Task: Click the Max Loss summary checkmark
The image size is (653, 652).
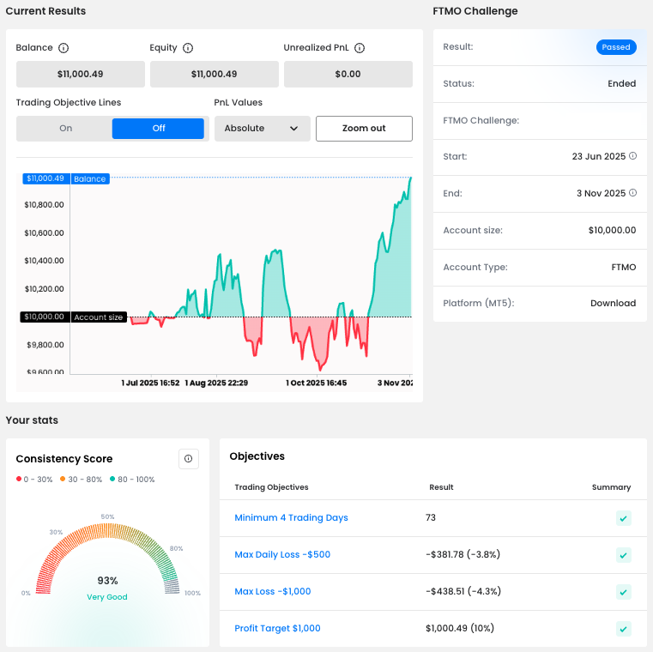Action: (x=624, y=592)
